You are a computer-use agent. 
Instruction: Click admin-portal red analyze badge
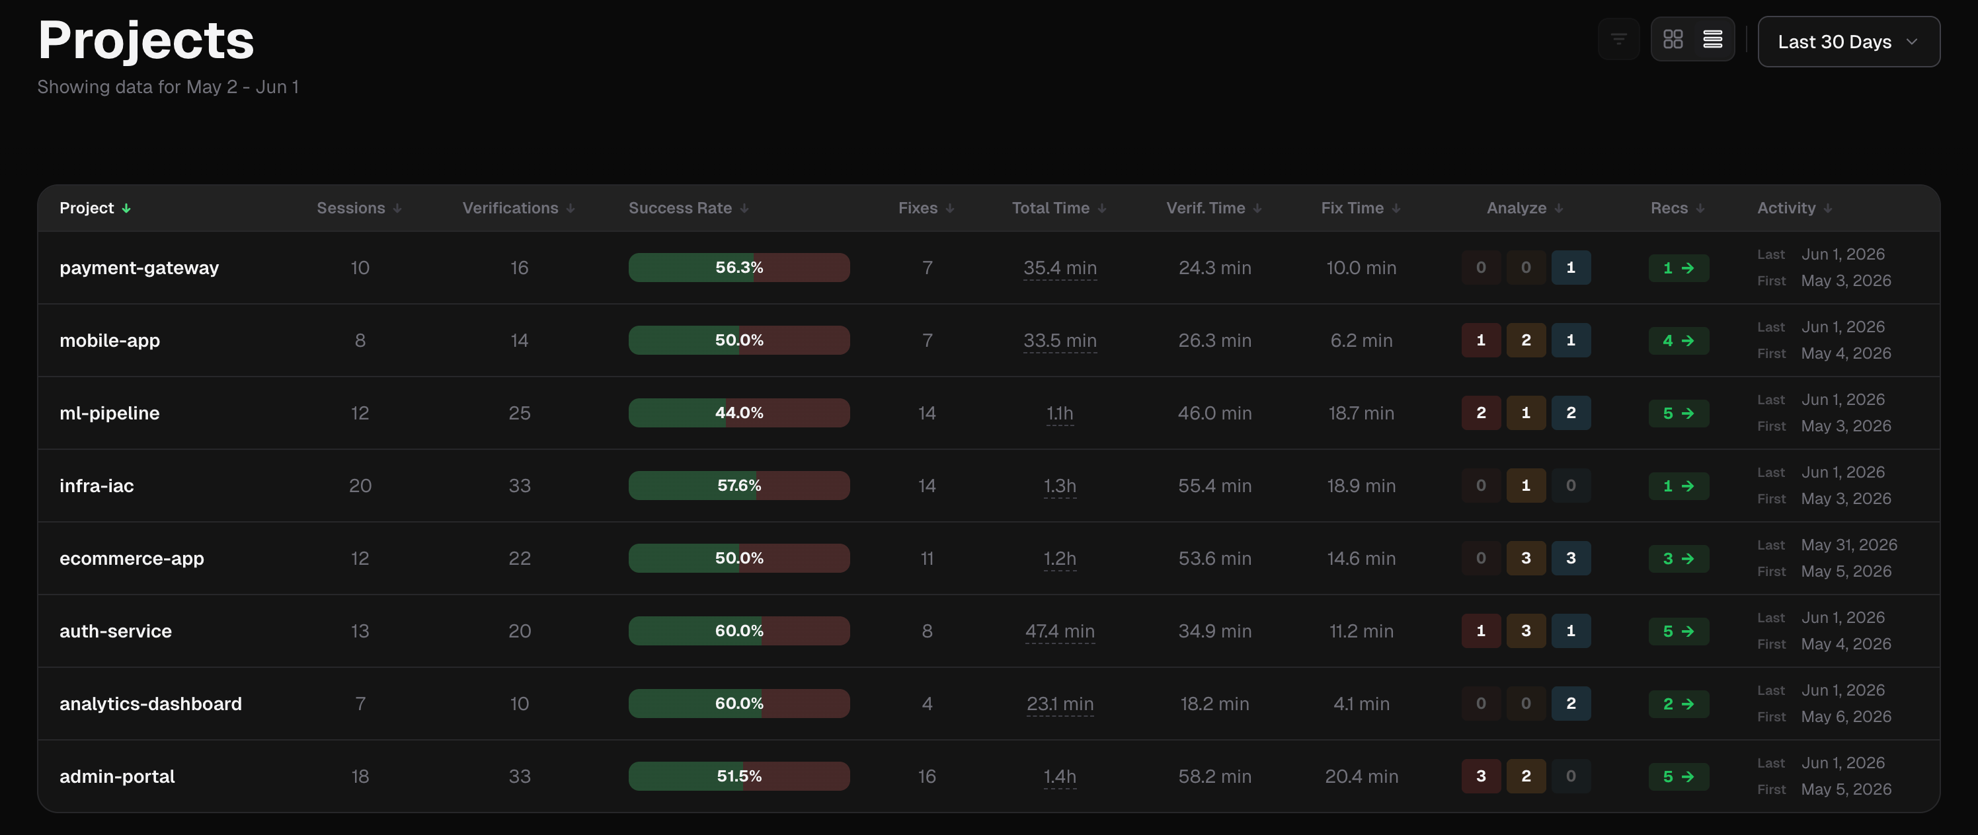click(1482, 777)
